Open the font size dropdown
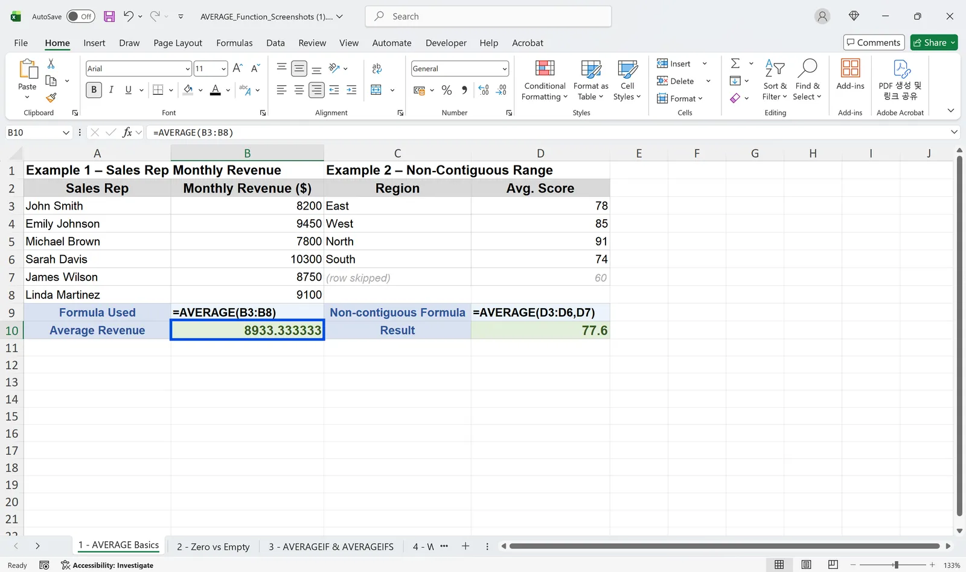Screen dimensions: 966x572 tap(223, 69)
